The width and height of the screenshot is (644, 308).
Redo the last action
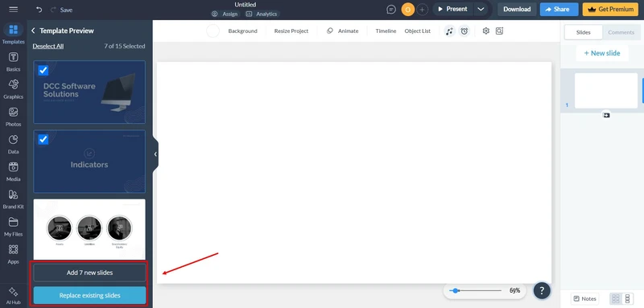(x=53, y=10)
